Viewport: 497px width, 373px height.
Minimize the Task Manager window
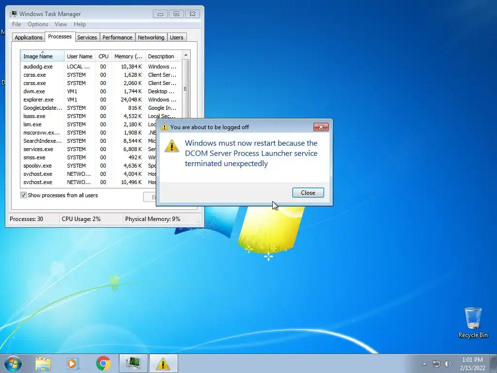click(160, 14)
